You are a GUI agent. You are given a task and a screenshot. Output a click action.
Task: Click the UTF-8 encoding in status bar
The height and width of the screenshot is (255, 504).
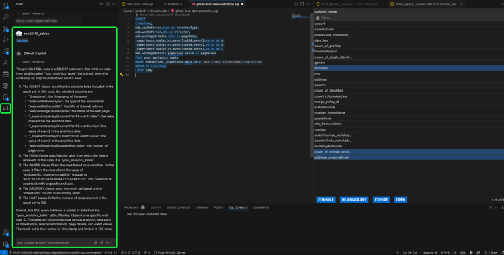tap(445, 252)
